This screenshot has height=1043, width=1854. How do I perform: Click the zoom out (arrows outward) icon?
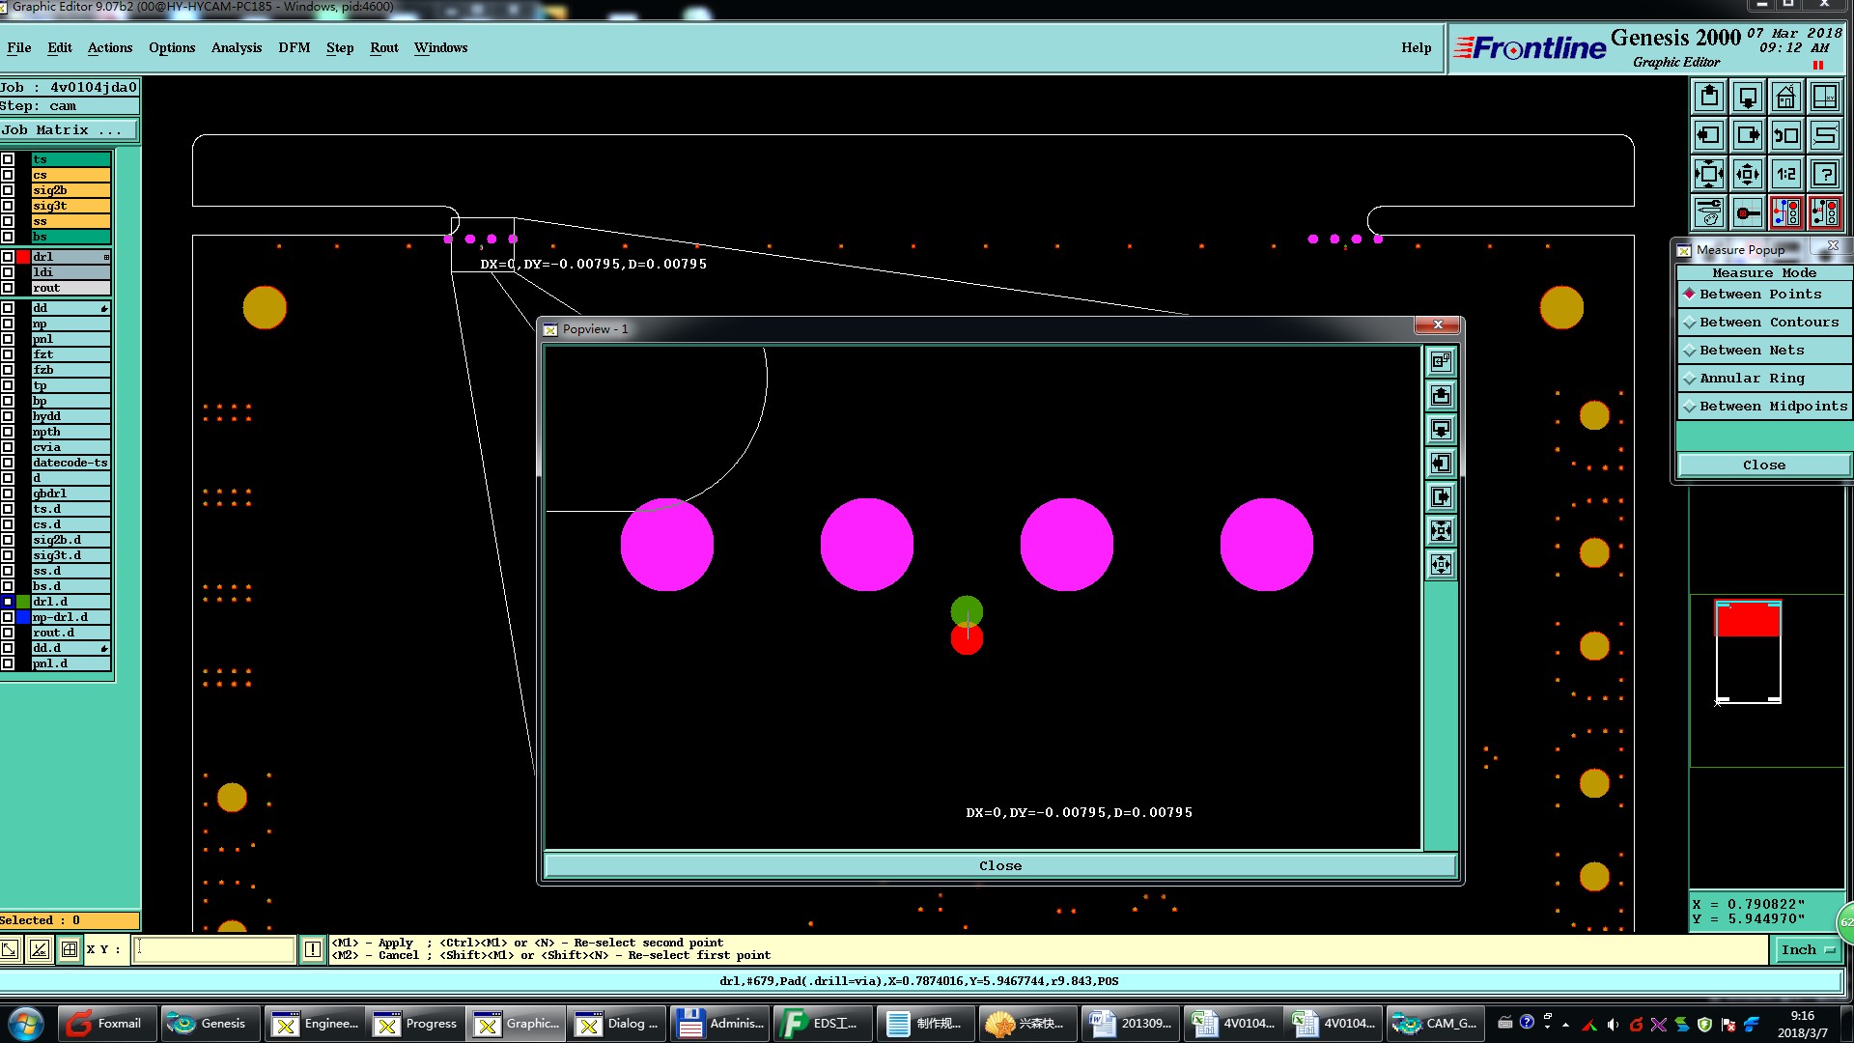coord(1748,174)
